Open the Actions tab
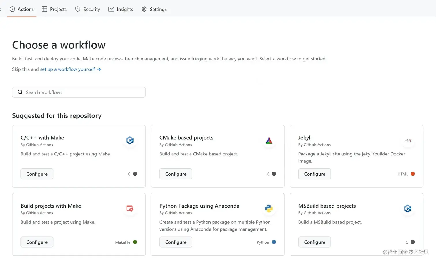Screen dimensions: 436x262 [22, 9]
